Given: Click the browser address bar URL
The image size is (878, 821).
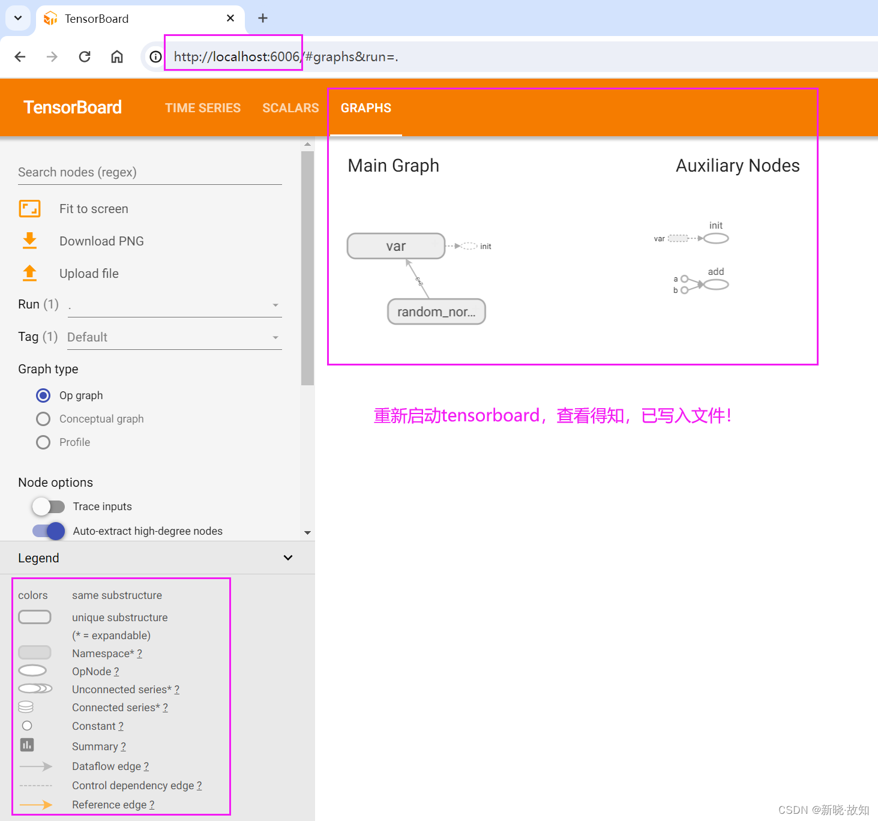Looking at the screenshot, I should coord(286,56).
